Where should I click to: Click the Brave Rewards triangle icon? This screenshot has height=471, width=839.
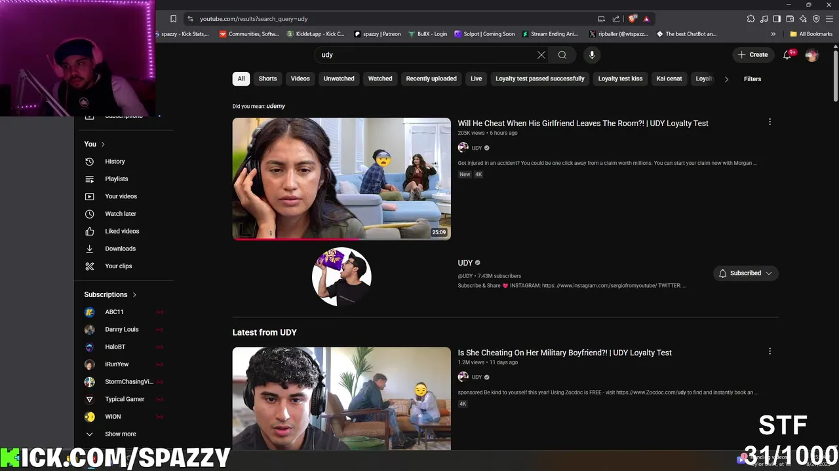point(646,19)
